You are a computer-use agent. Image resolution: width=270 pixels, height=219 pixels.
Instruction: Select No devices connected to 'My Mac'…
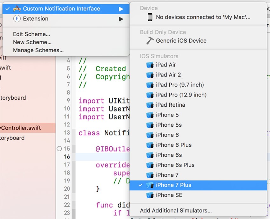198,17
